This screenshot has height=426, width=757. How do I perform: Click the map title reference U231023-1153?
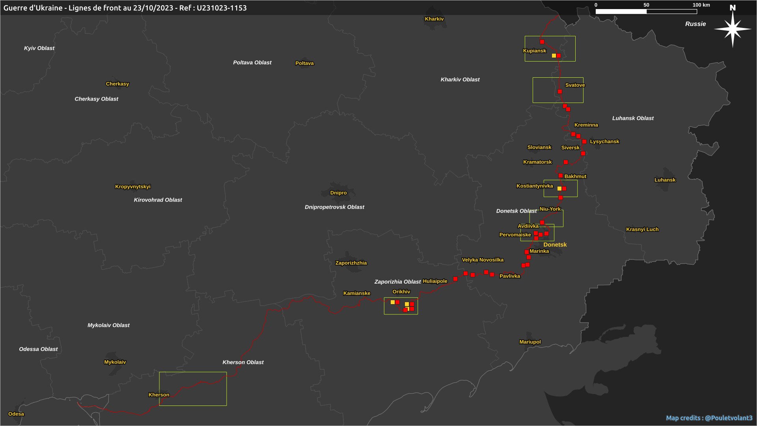point(222,8)
